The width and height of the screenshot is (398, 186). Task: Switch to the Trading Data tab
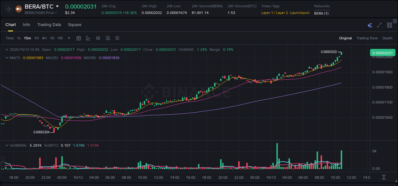point(49,24)
